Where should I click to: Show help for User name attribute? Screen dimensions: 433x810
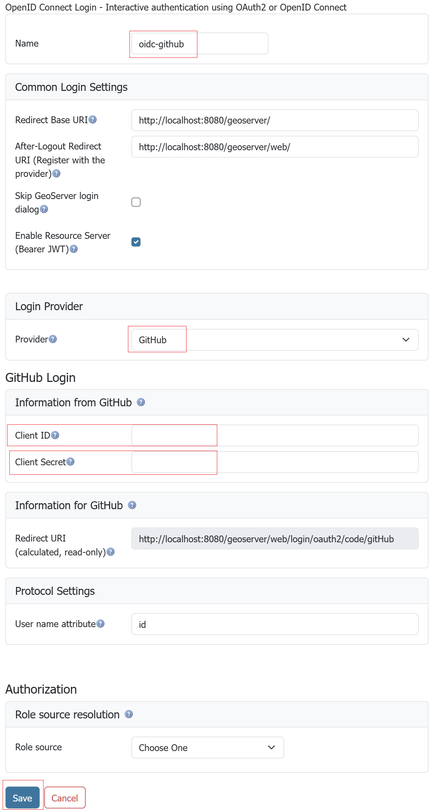[x=101, y=624]
